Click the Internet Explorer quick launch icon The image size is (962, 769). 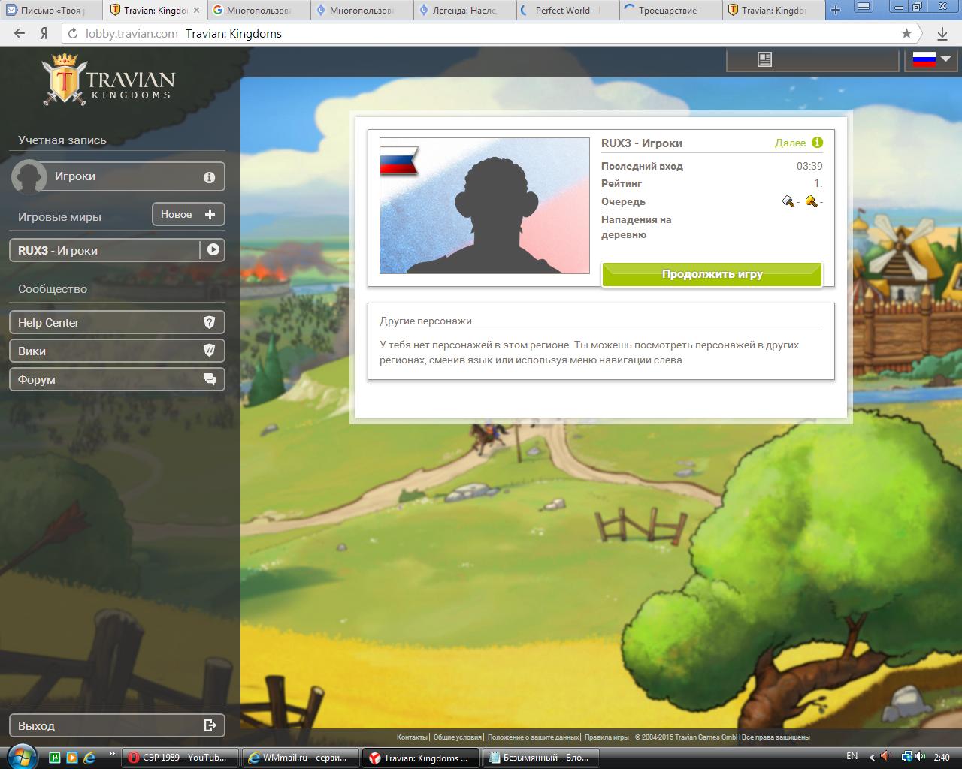89,757
